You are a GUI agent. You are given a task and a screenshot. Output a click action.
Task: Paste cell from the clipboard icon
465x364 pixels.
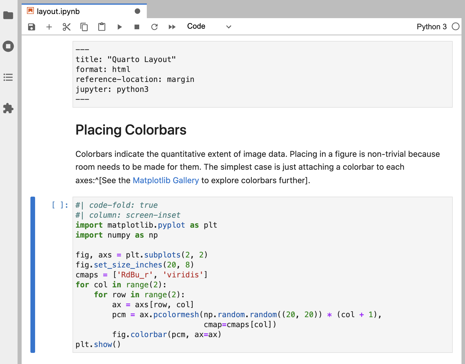[102, 27]
